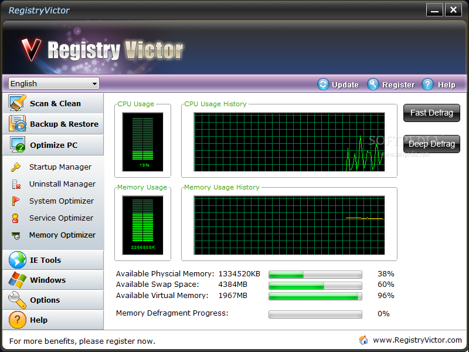Click the Help question mark icon in toolbar
This screenshot has width=469, height=352.
pos(427,84)
